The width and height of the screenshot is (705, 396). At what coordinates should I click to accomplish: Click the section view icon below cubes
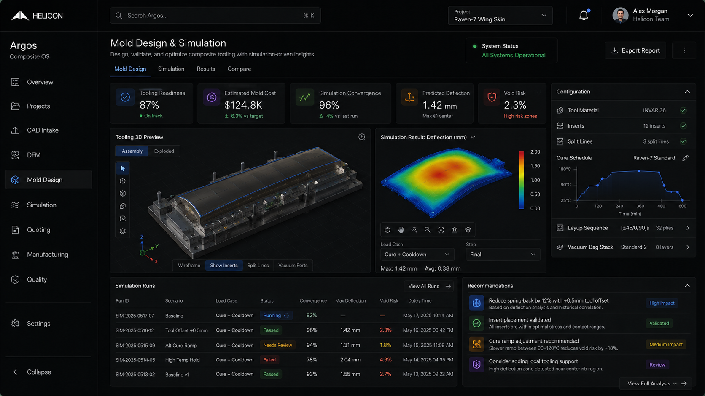[123, 218]
